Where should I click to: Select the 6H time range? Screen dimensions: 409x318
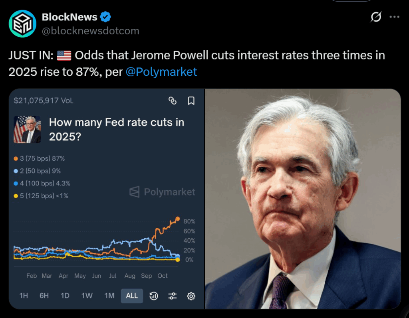[x=44, y=296]
